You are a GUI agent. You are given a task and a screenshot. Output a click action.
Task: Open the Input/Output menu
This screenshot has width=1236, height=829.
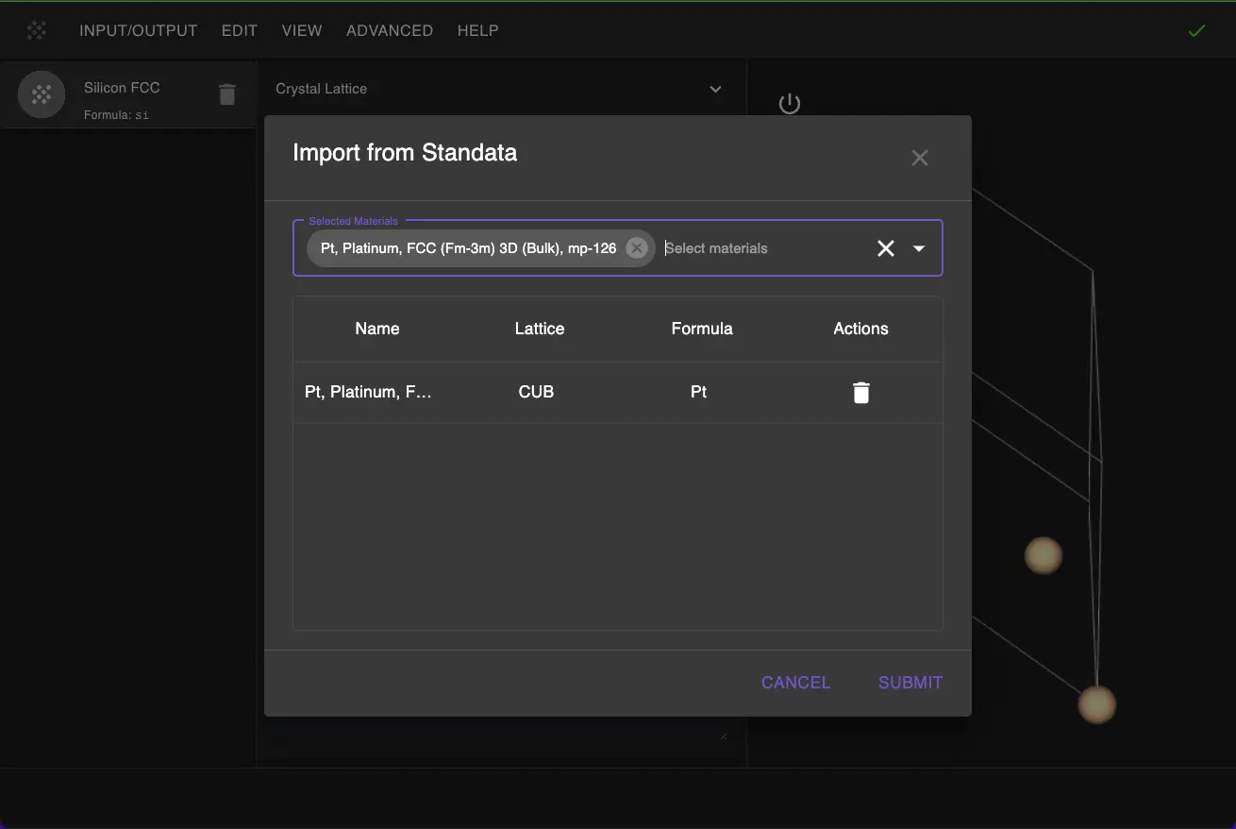(x=139, y=31)
